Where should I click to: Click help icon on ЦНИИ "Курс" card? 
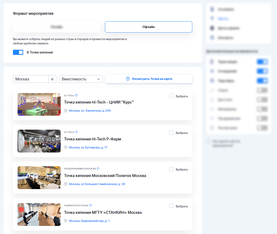click(x=76, y=95)
